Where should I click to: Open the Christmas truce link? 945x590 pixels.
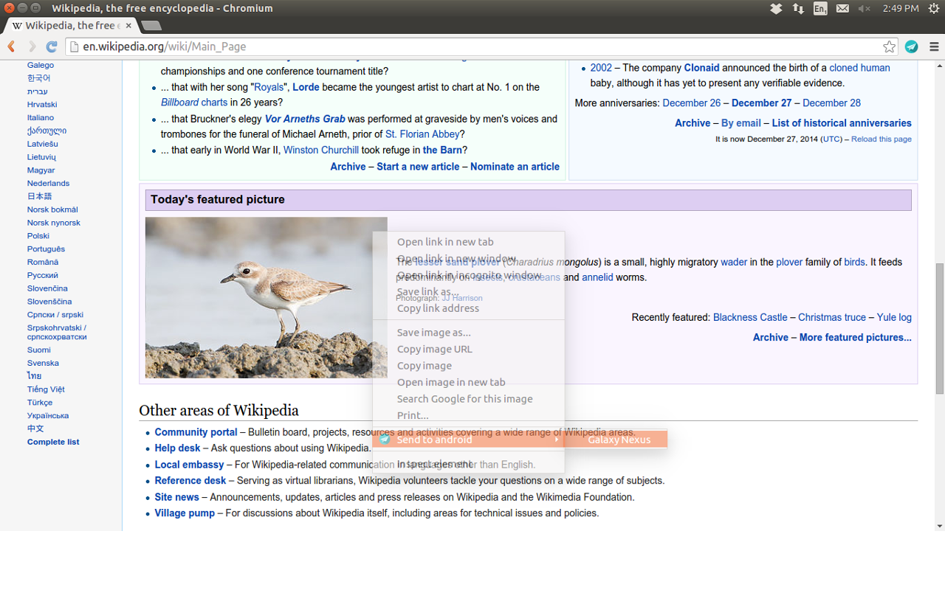click(832, 318)
